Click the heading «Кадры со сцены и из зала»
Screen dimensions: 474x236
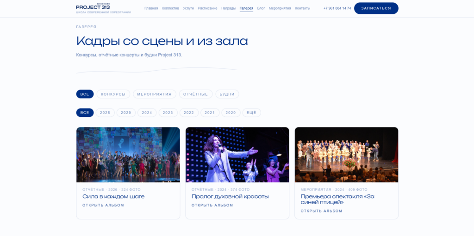click(x=162, y=41)
